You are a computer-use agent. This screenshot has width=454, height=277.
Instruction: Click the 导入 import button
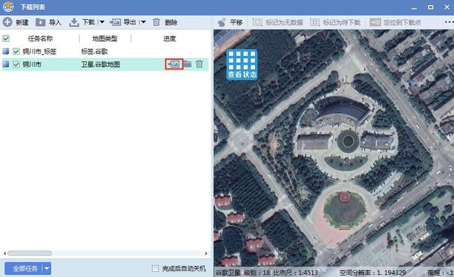coord(48,22)
